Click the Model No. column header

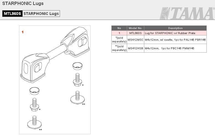tap(135, 28)
